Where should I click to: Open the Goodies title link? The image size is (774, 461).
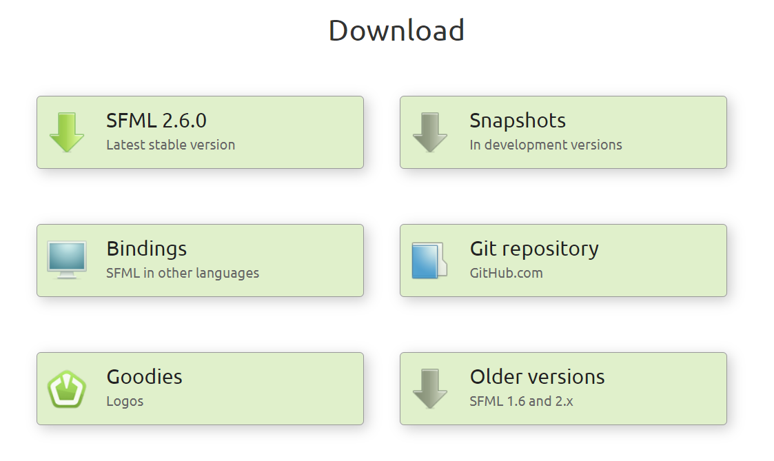[x=144, y=377]
